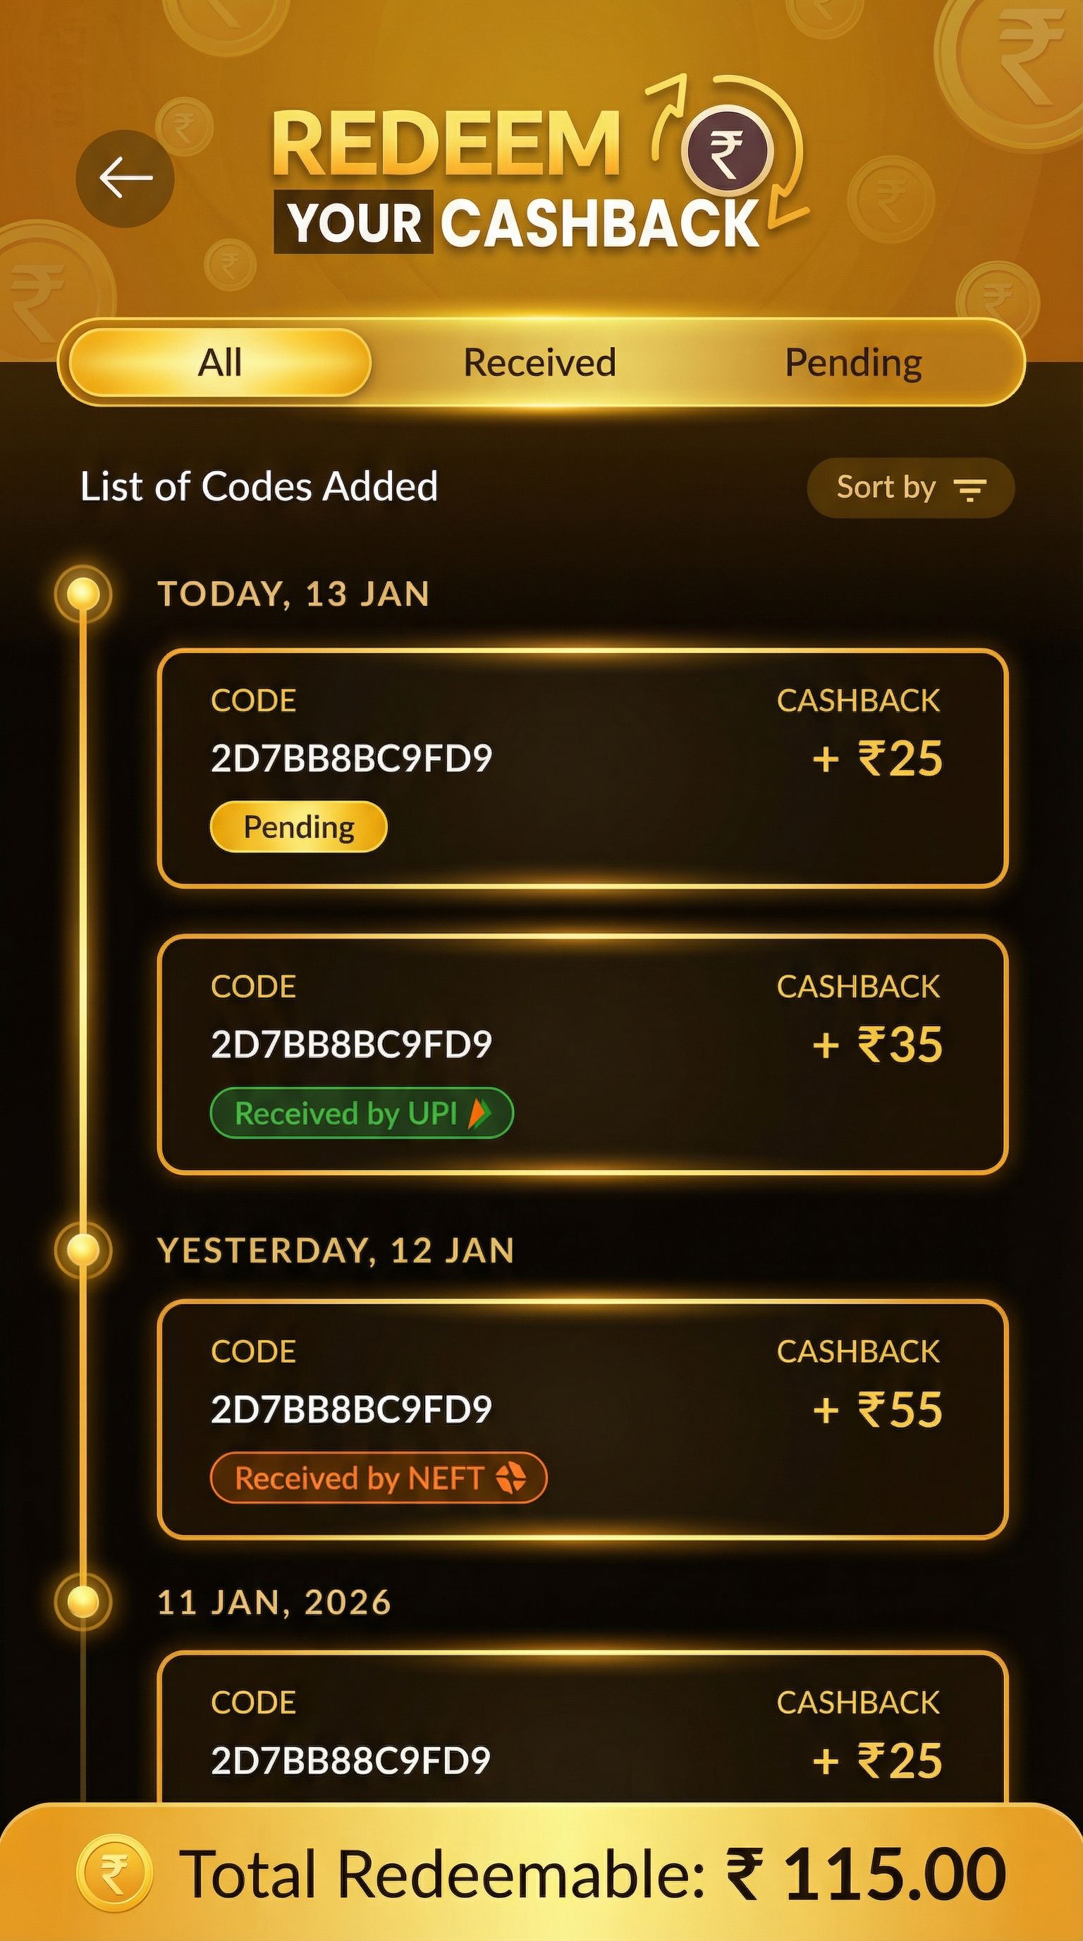Viewport: 1083px width, 1941px height.
Task: Open the ₹25 pending cashback card
Action: pyautogui.click(x=582, y=769)
